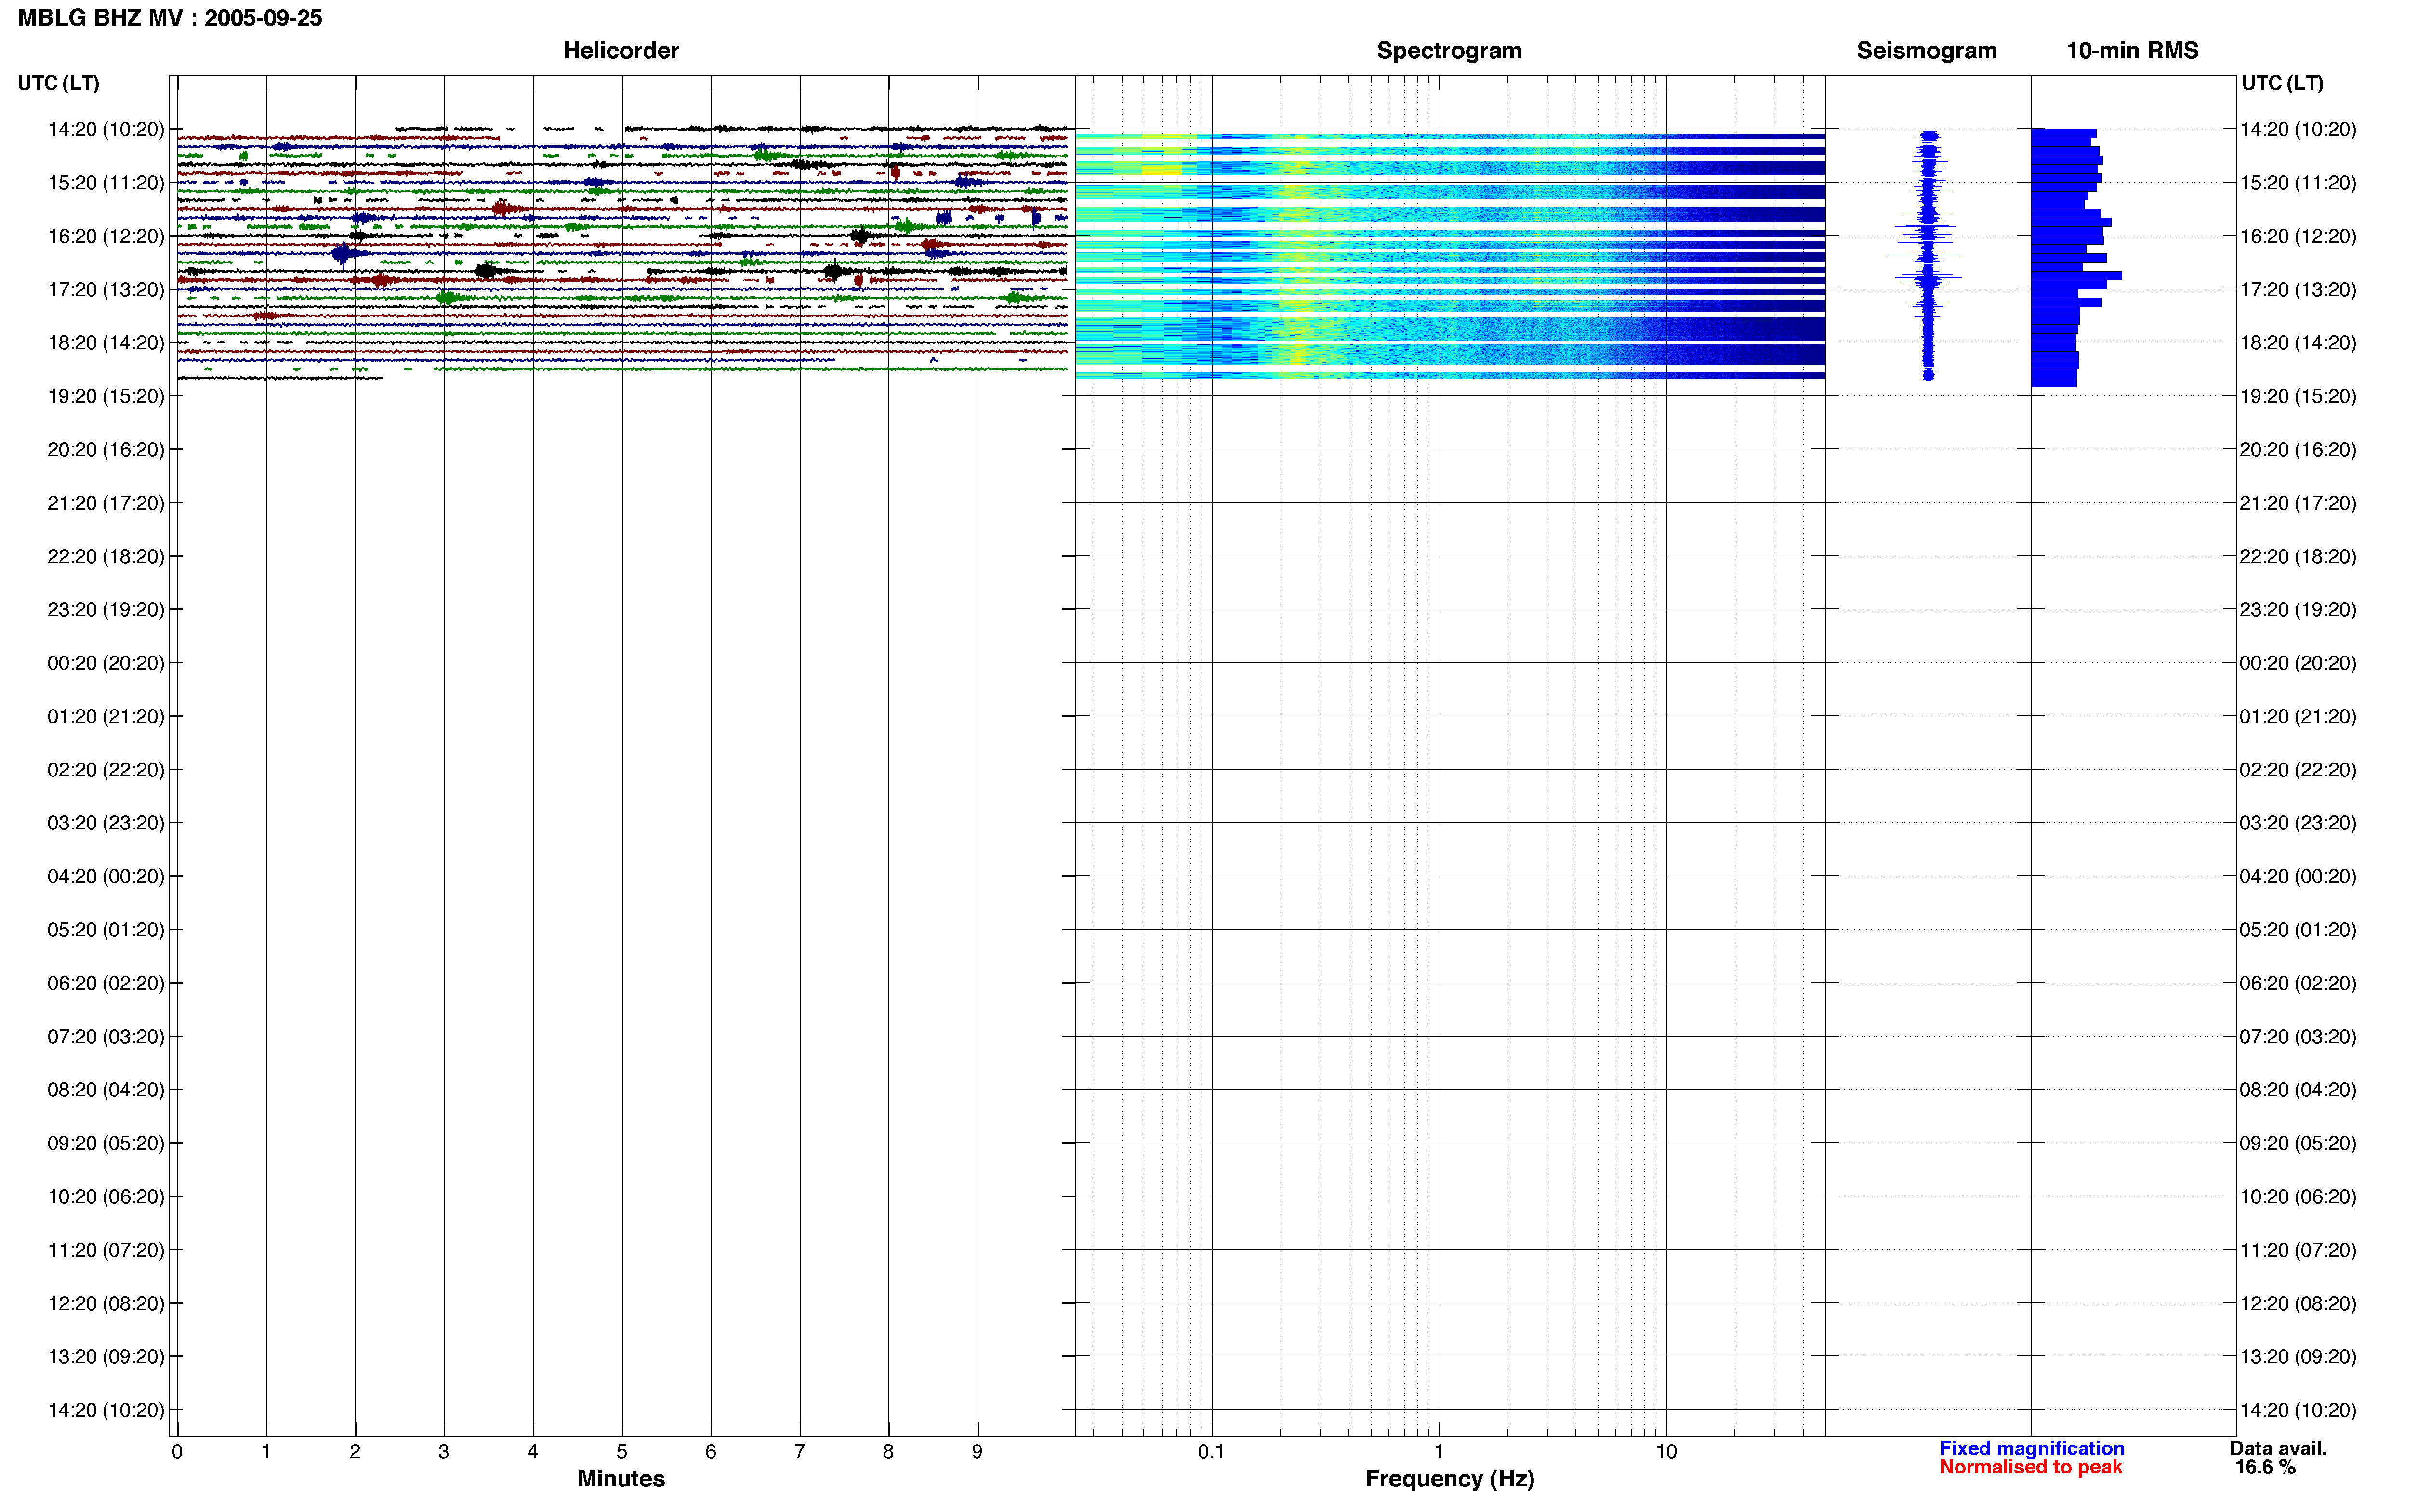Click minute tick label 5 on helicorder axis
The width and height of the screenshot is (2418, 1512).
622,1452
